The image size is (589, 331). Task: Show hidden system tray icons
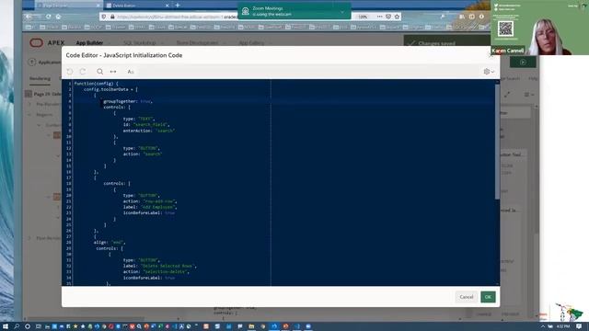tap(542, 326)
